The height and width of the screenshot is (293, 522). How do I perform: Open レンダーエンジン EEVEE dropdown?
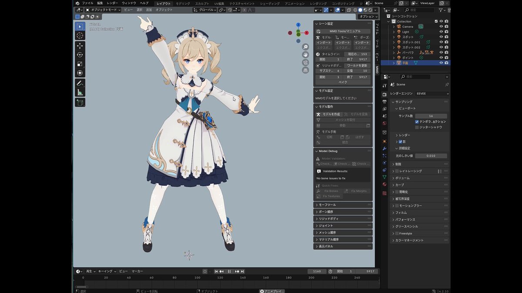[432, 93]
